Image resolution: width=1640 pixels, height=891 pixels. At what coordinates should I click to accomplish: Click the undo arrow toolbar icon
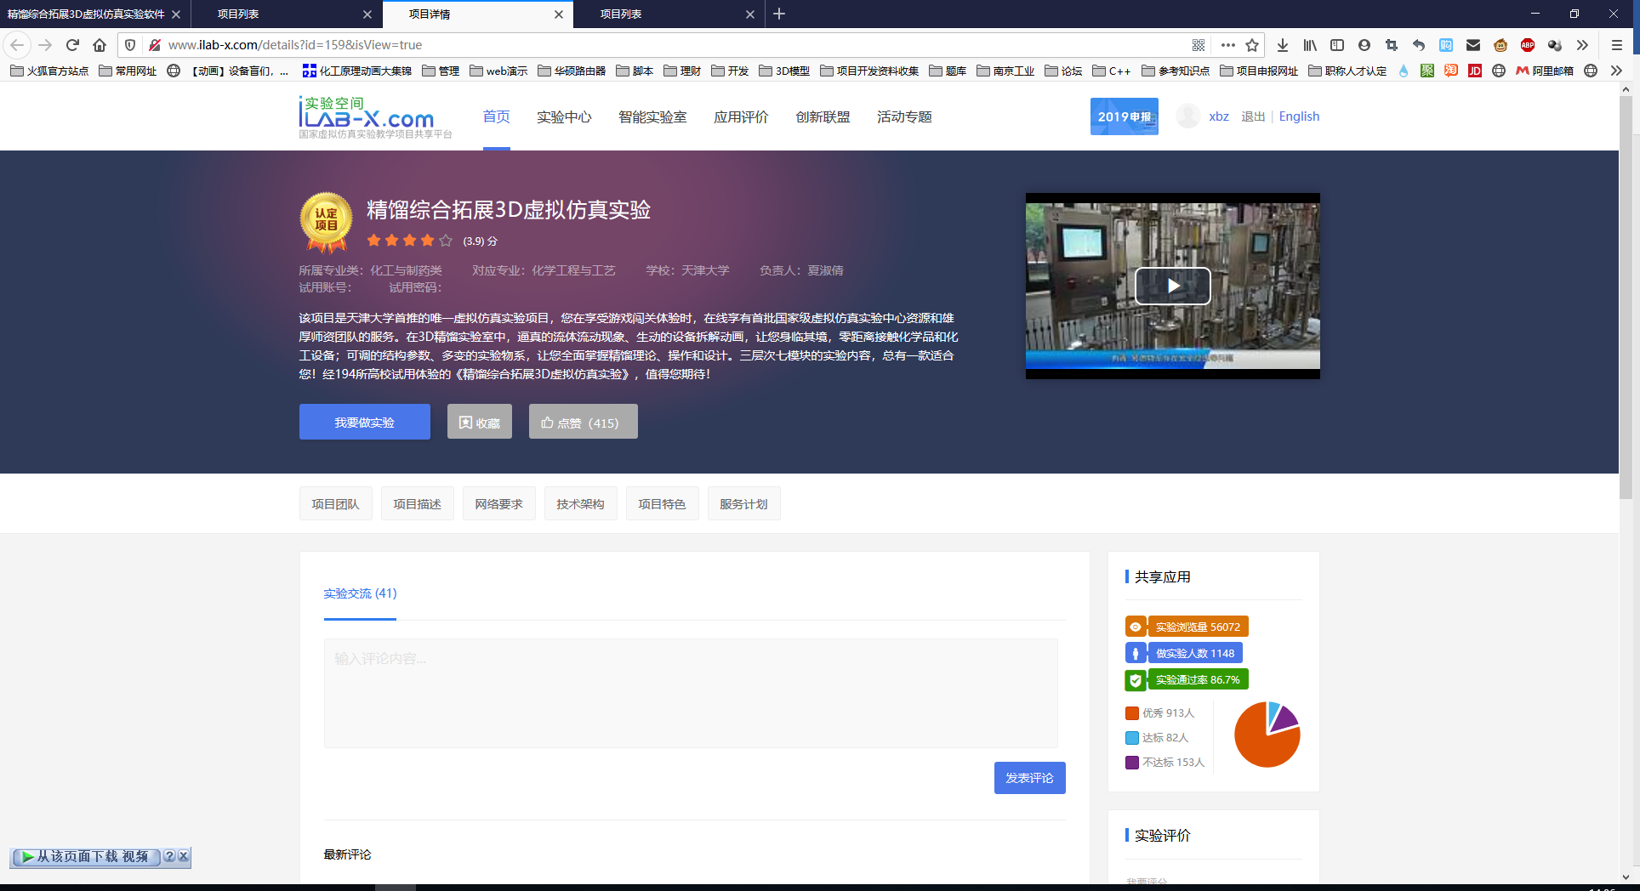(x=1419, y=45)
